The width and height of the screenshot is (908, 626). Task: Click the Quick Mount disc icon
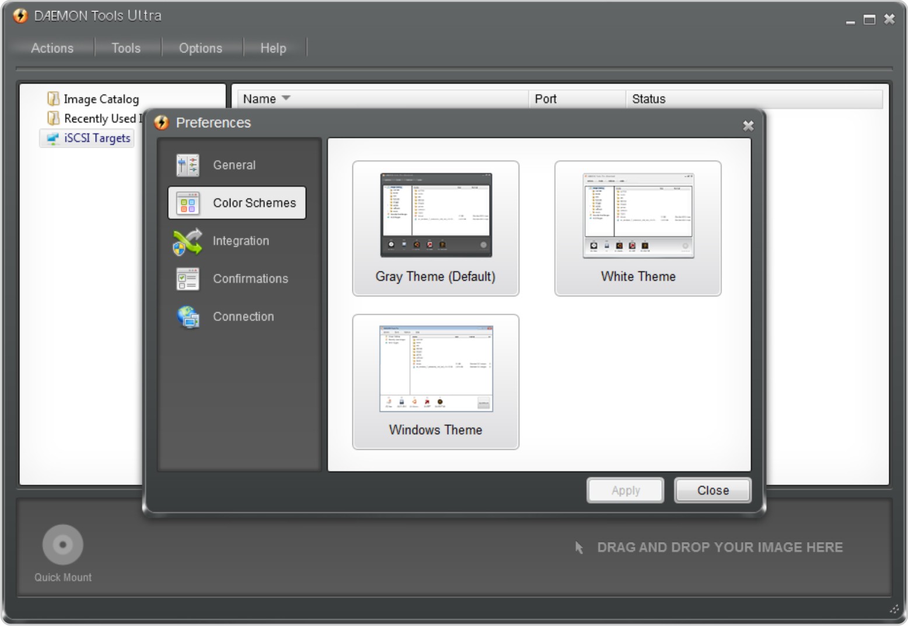(62, 544)
